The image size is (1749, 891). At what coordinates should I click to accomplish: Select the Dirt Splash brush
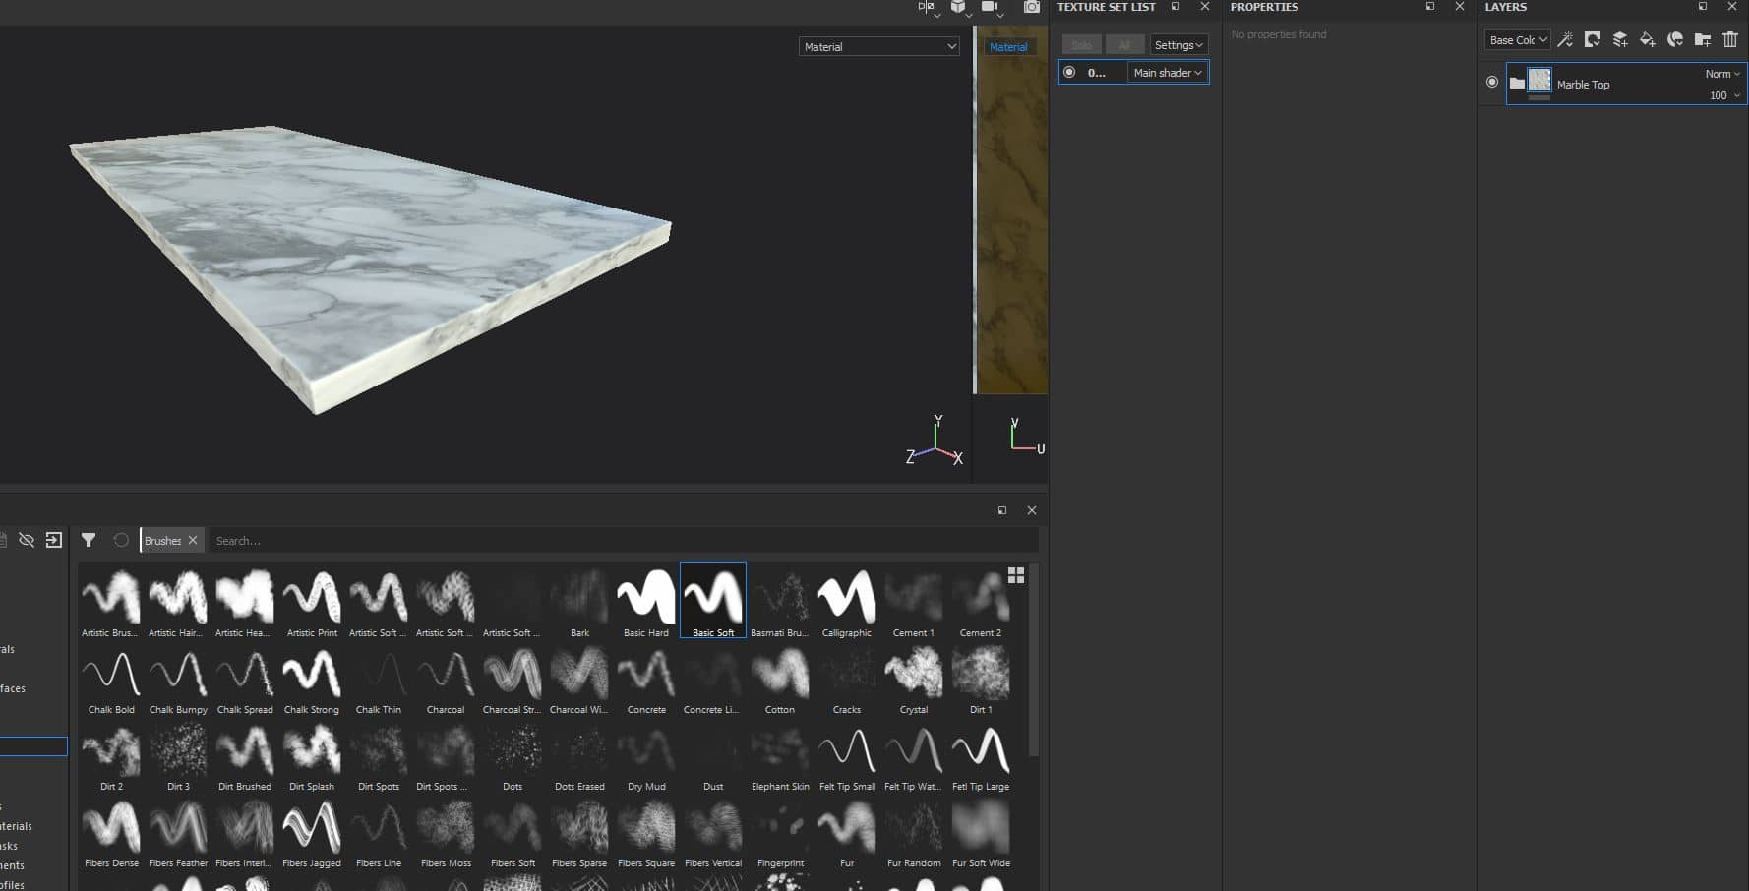pyautogui.click(x=312, y=755)
